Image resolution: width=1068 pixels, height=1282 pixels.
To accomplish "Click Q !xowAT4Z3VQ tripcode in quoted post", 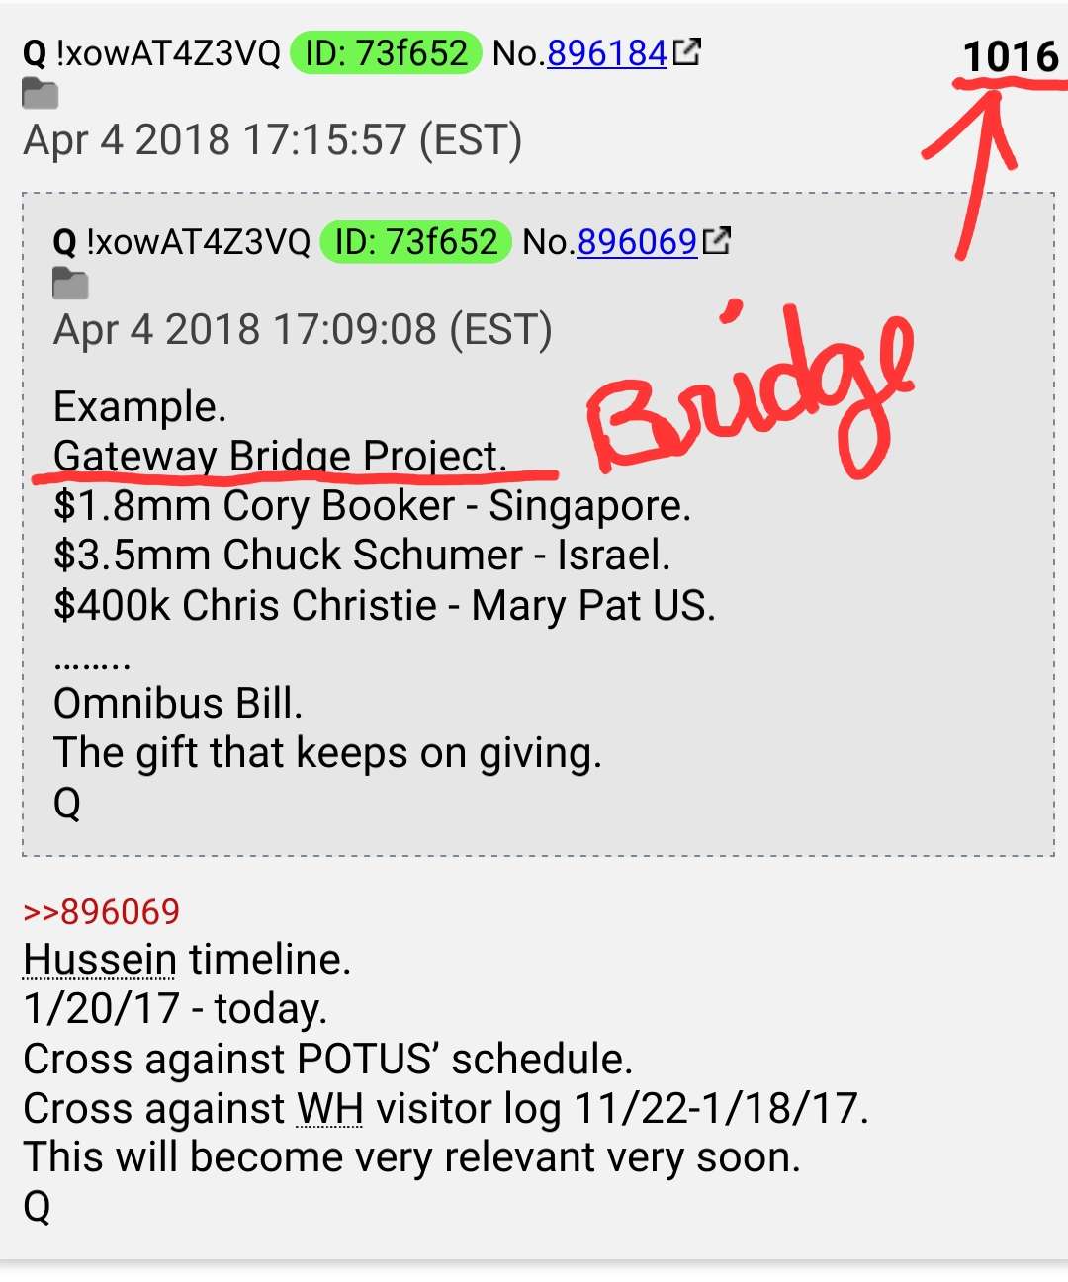I will [x=182, y=242].
